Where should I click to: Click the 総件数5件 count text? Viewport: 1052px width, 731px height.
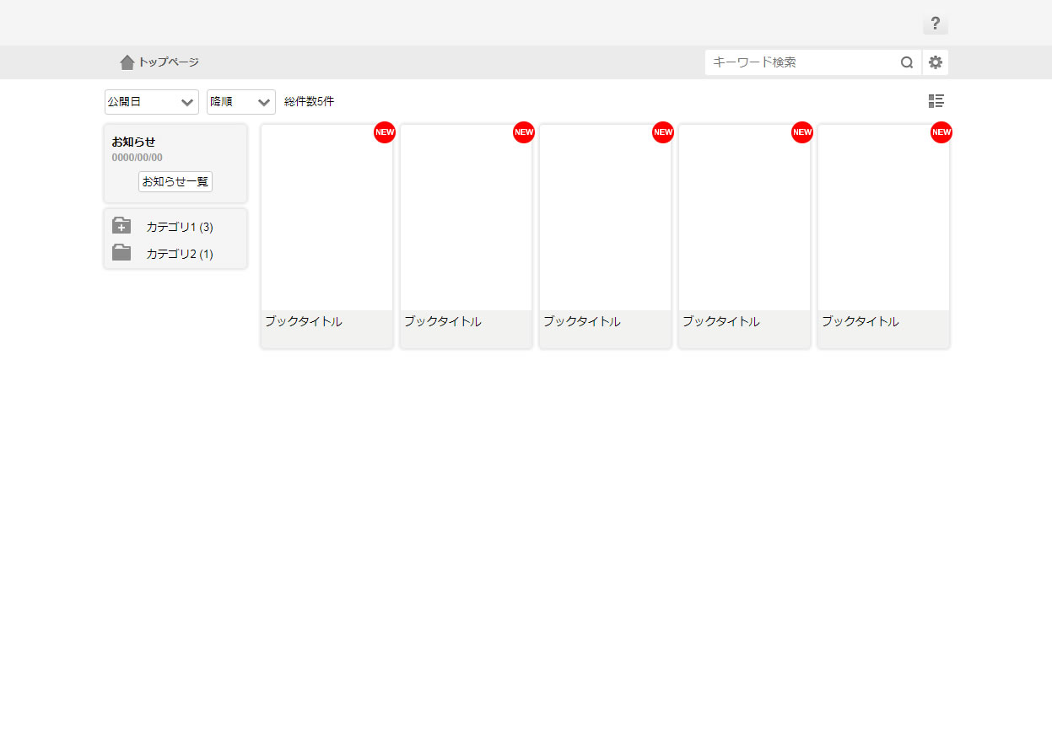click(310, 102)
